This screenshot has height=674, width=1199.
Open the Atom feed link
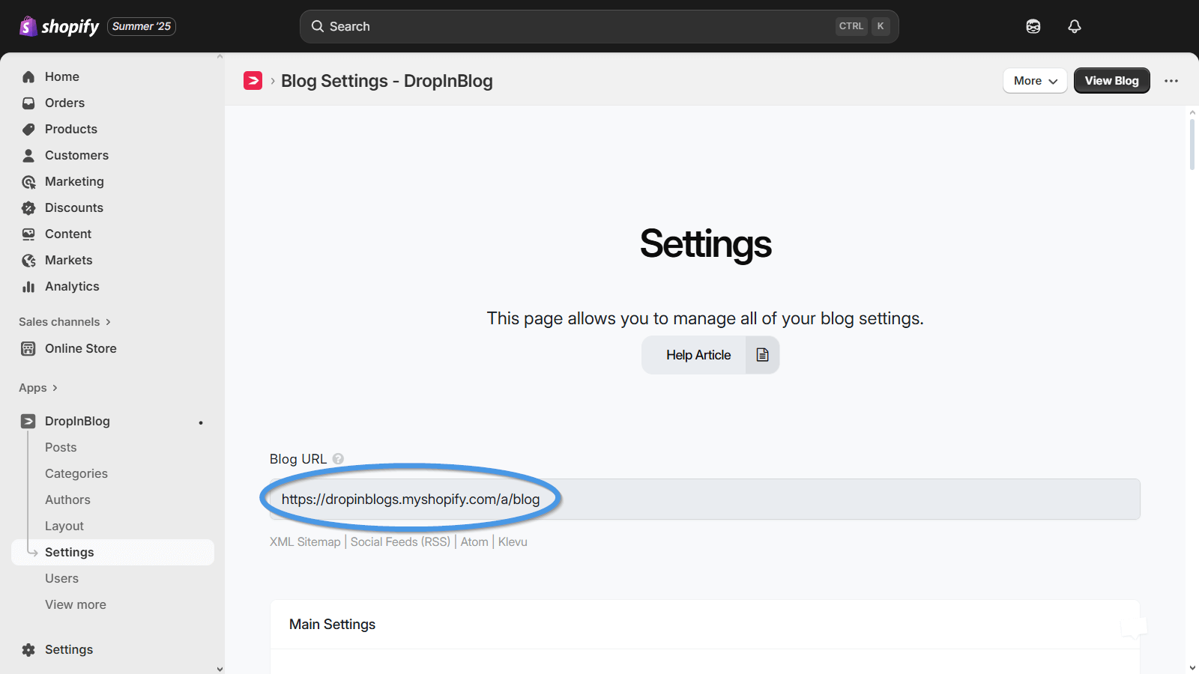[474, 541]
